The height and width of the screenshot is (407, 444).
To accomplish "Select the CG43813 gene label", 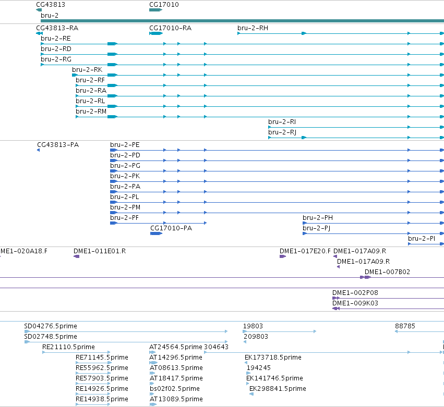I will 51,5.
